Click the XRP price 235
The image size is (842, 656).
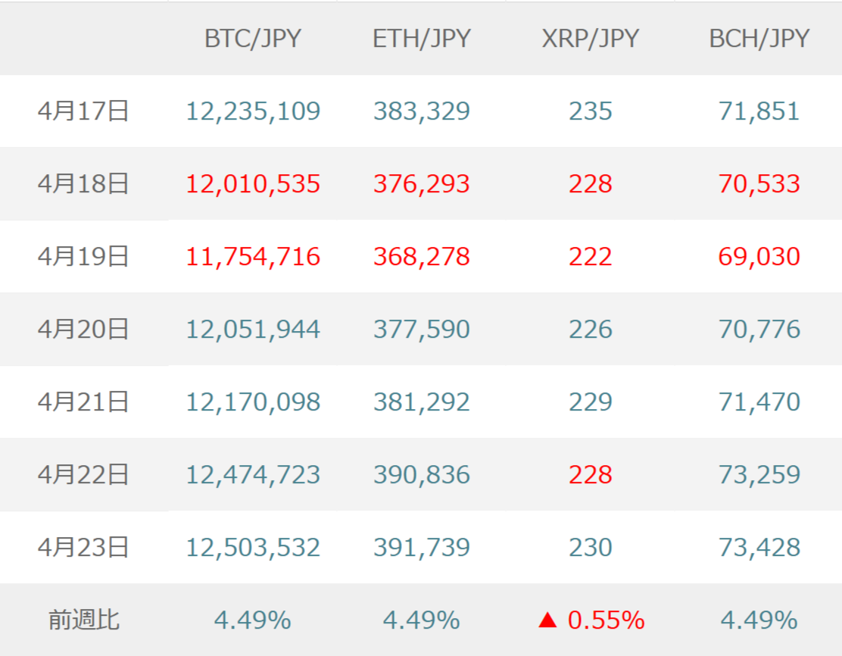[x=591, y=111]
